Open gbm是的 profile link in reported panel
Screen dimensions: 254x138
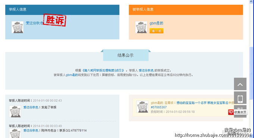[156, 23]
